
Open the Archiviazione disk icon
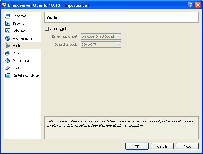(8, 38)
